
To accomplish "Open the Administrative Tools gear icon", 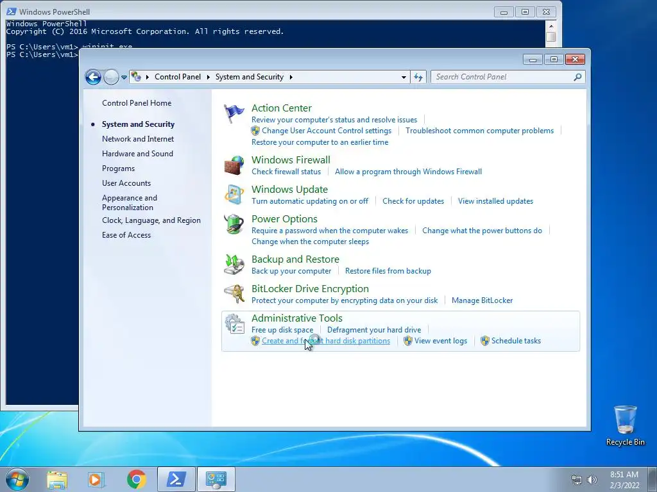I will pos(234,324).
